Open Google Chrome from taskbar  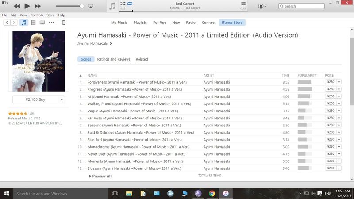point(212,194)
